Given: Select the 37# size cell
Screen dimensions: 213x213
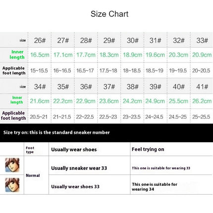Looking at the screenshot, I should (x=109, y=87).
